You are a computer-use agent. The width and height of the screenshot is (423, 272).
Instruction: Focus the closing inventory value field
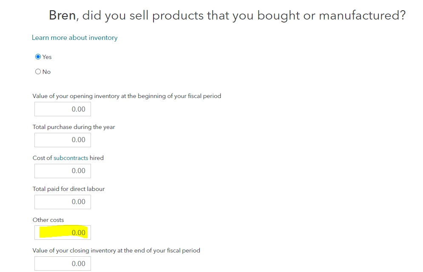pyautogui.click(x=62, y=264)
